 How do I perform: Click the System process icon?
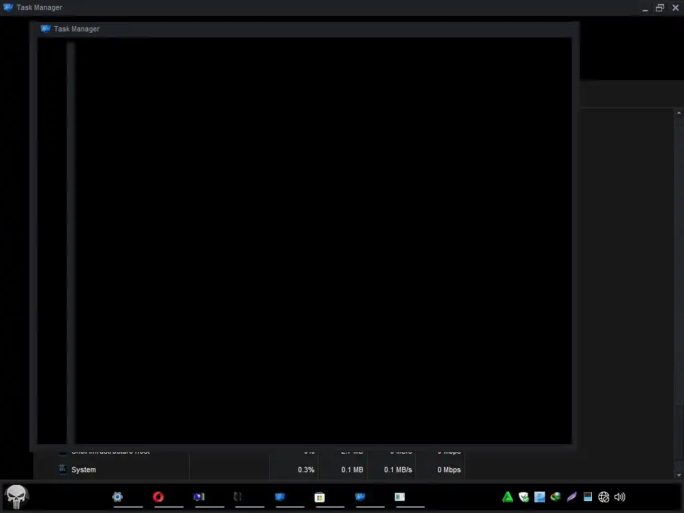[63, 470]
